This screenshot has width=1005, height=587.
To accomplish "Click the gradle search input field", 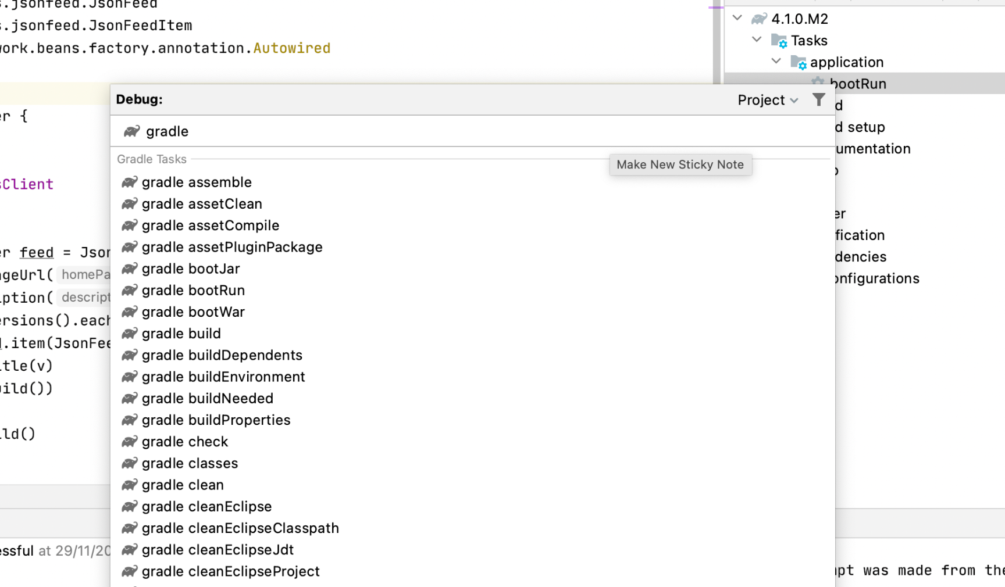I will click(472, 131).
